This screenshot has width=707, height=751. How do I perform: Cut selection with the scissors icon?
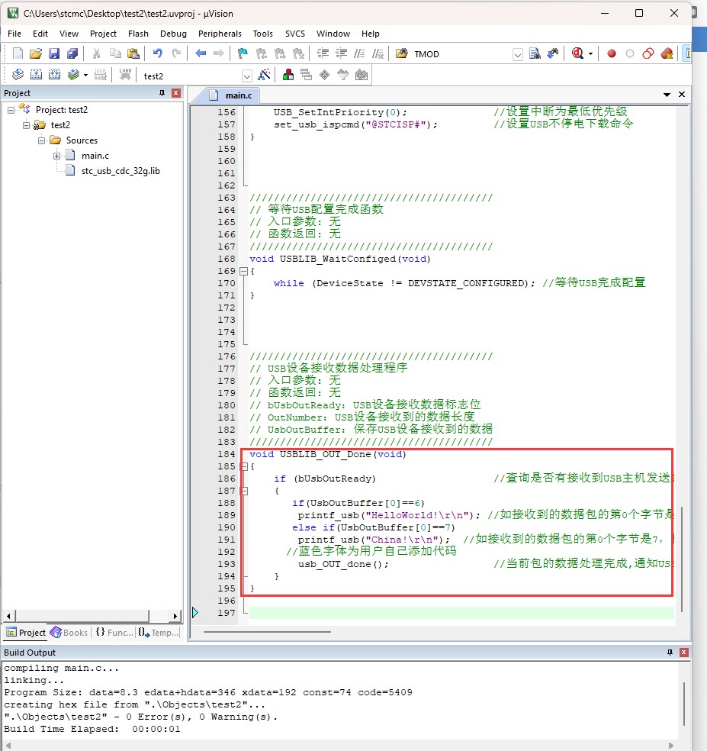96,53
